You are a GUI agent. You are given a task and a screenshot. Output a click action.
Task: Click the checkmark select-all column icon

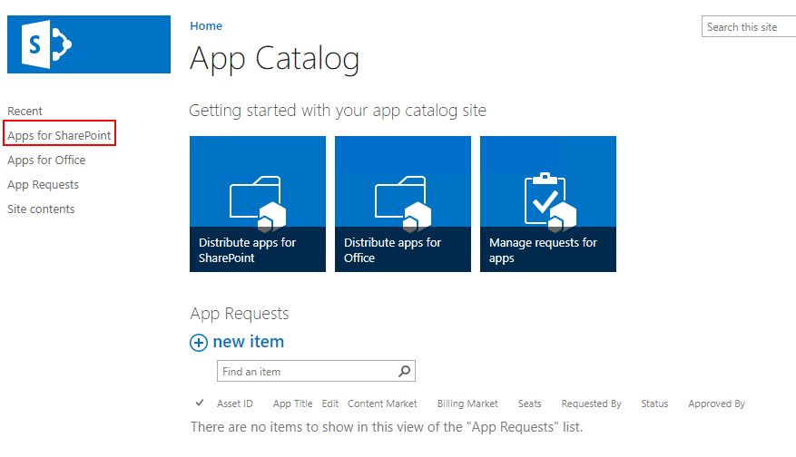pos(200,404)
